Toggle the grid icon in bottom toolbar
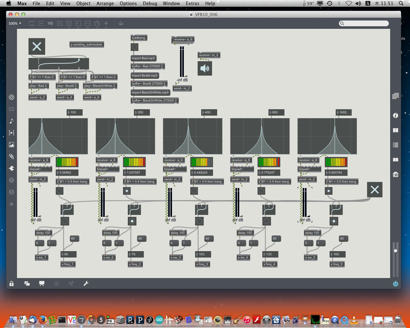Screen dimensions: 410x328 click(x=56, y=283)
